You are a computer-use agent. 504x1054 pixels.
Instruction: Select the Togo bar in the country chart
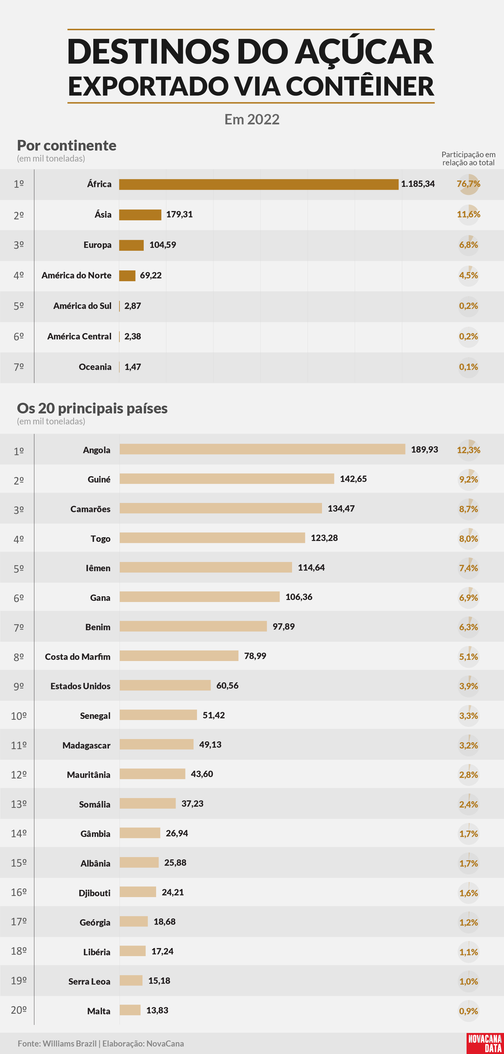[x=212, y=538]
